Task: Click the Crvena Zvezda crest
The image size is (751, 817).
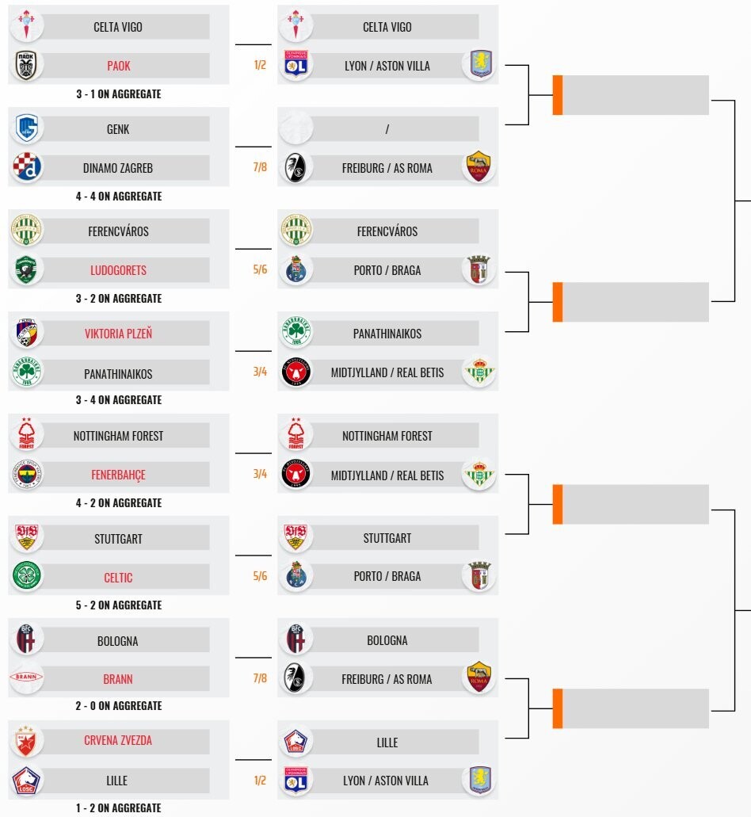Action: pyautogui.click(x=27, y=741)
